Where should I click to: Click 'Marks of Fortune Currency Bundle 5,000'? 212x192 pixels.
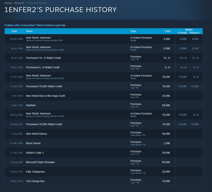point(44,40)
